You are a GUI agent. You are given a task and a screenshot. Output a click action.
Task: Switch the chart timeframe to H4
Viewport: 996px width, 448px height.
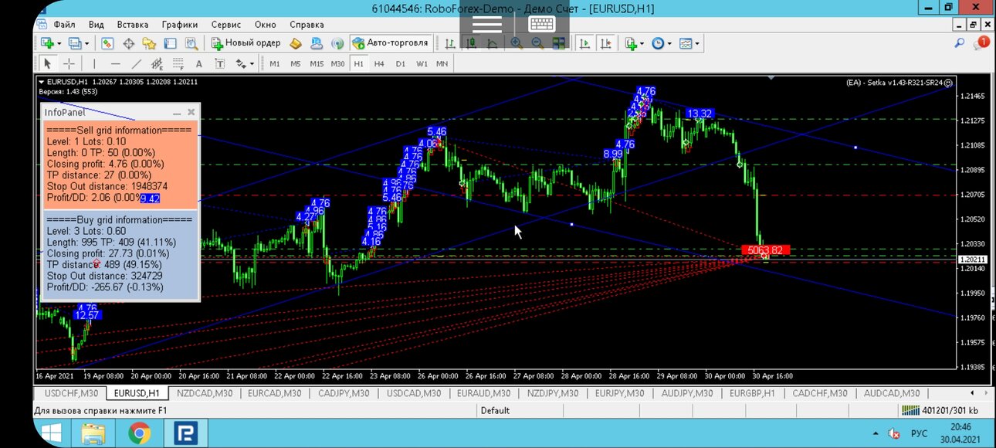tap(379, 63)
